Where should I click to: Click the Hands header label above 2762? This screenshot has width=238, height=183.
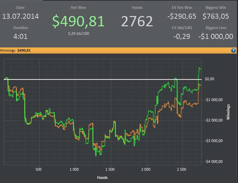click(x=137, y=8)
